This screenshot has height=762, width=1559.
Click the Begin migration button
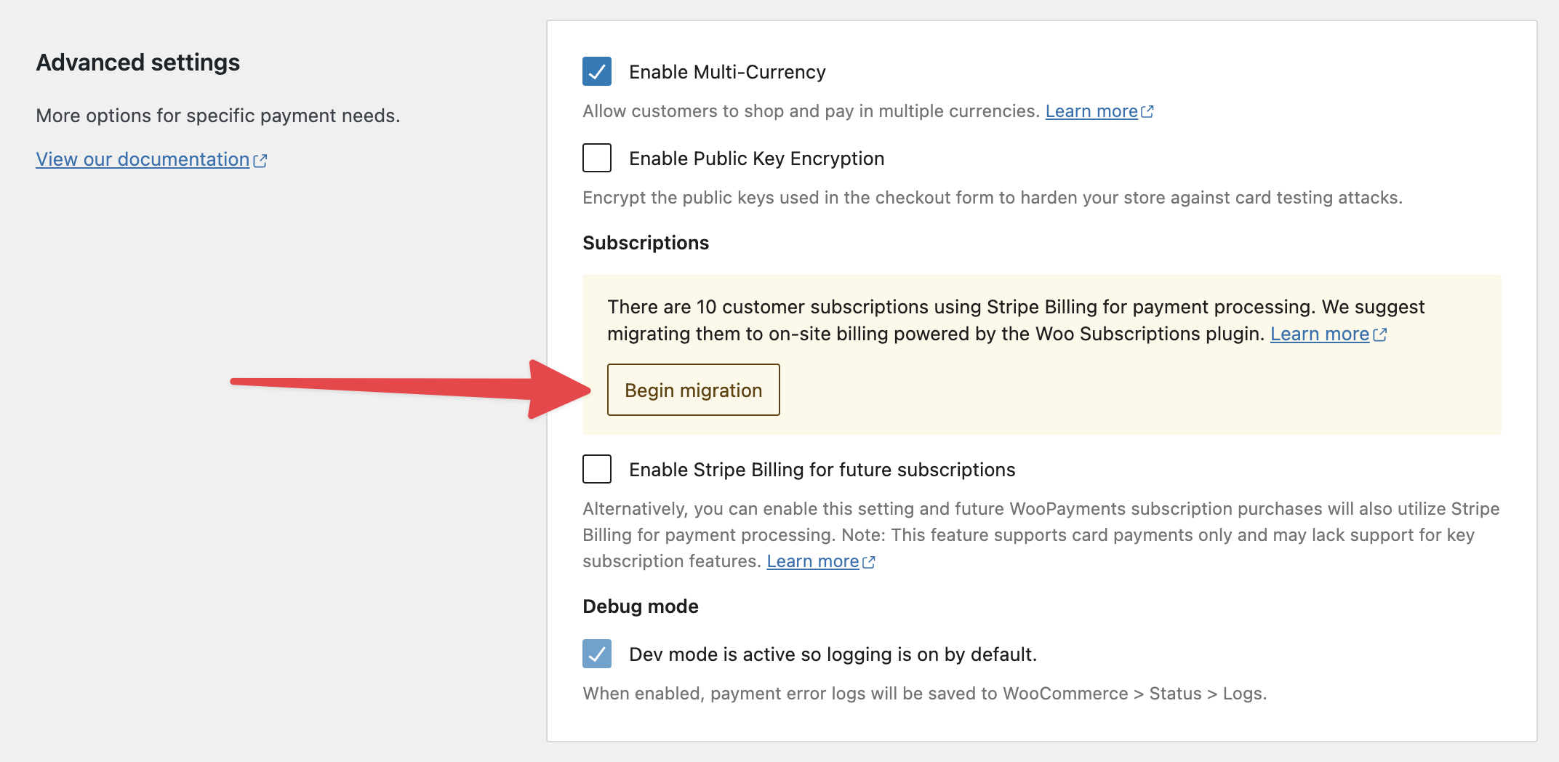click(694, 390)
